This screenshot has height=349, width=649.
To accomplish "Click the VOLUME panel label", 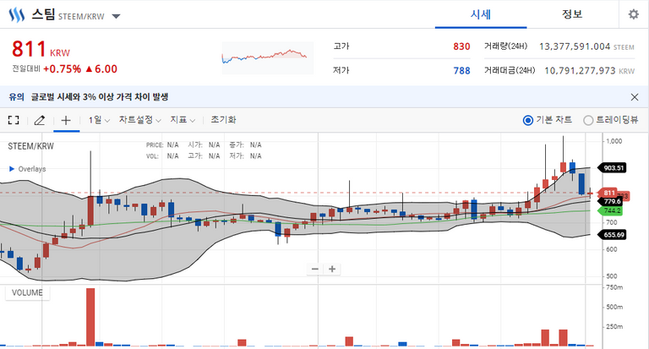I will click(x=27, y=292).
